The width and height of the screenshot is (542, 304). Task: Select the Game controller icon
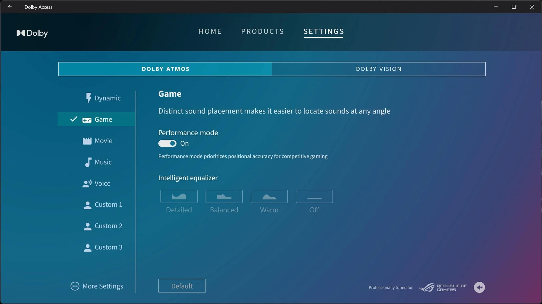point(87,120)
